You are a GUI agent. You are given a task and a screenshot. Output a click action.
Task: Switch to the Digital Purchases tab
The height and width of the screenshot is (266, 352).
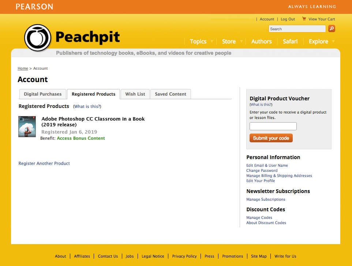point(43,94)
